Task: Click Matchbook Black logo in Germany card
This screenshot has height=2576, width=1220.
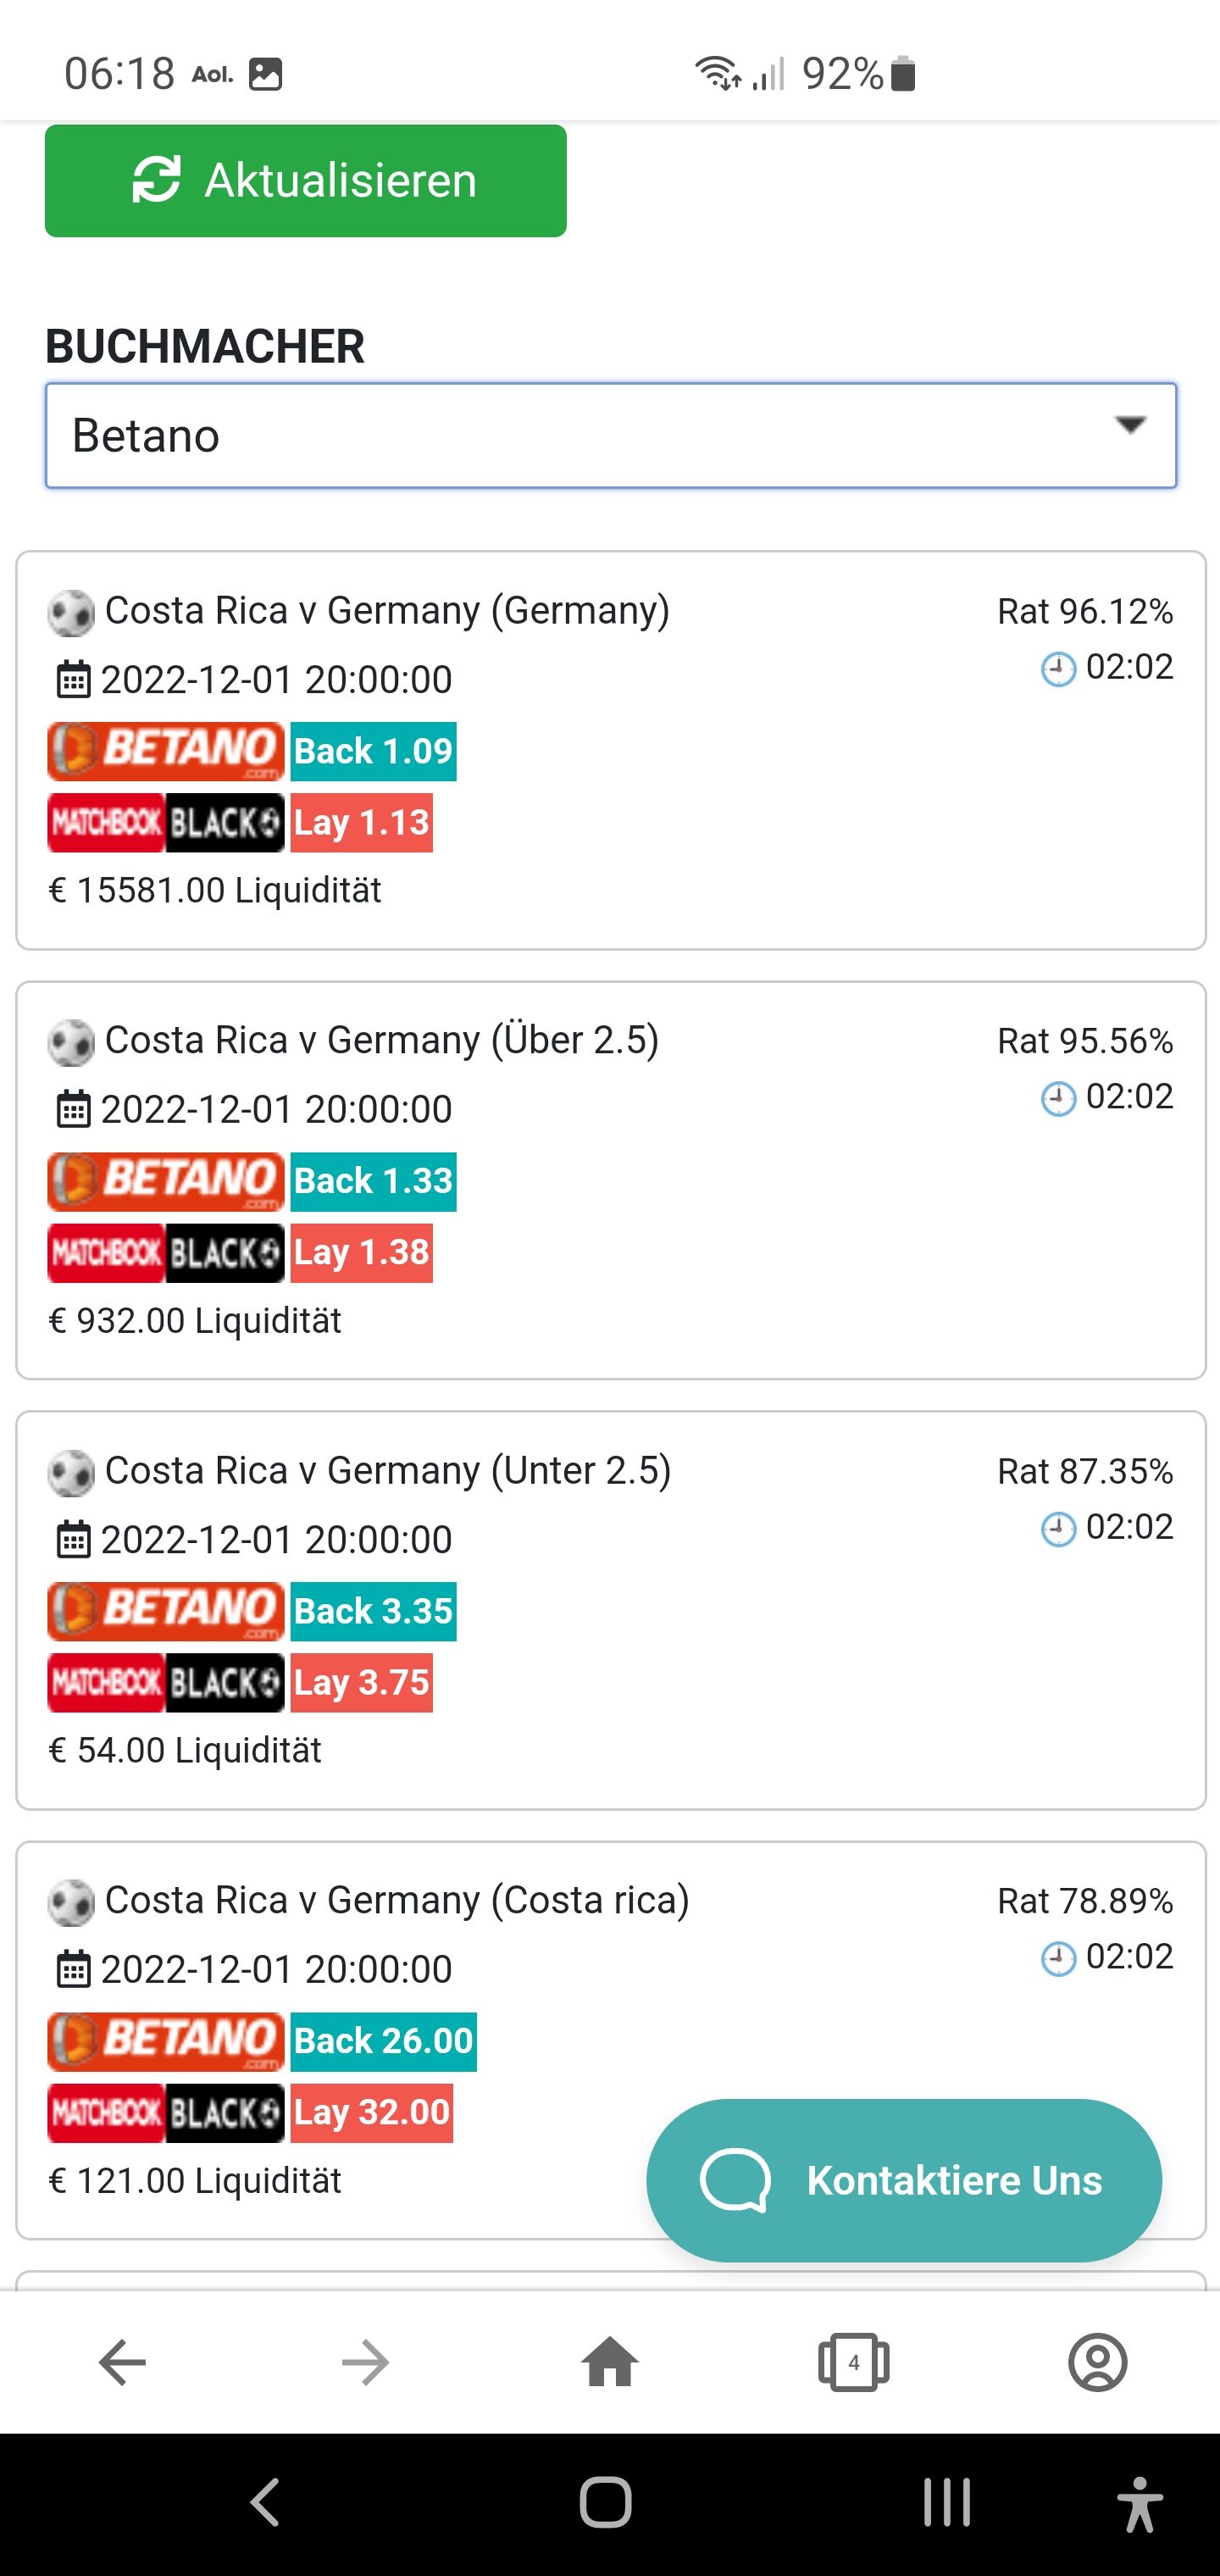Action: [166, 823]
